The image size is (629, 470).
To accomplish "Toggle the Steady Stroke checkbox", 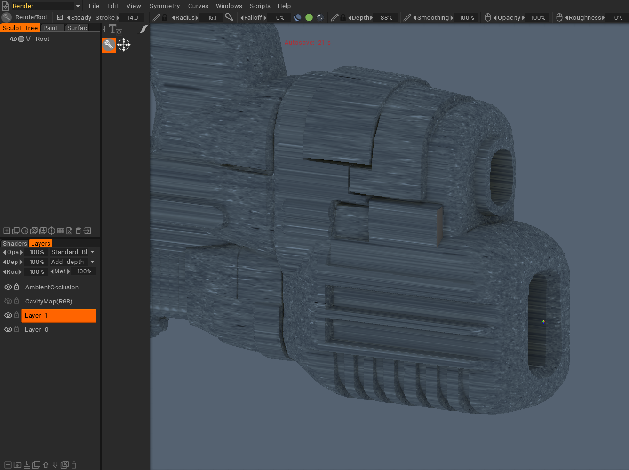I will (x=60, y=17).
